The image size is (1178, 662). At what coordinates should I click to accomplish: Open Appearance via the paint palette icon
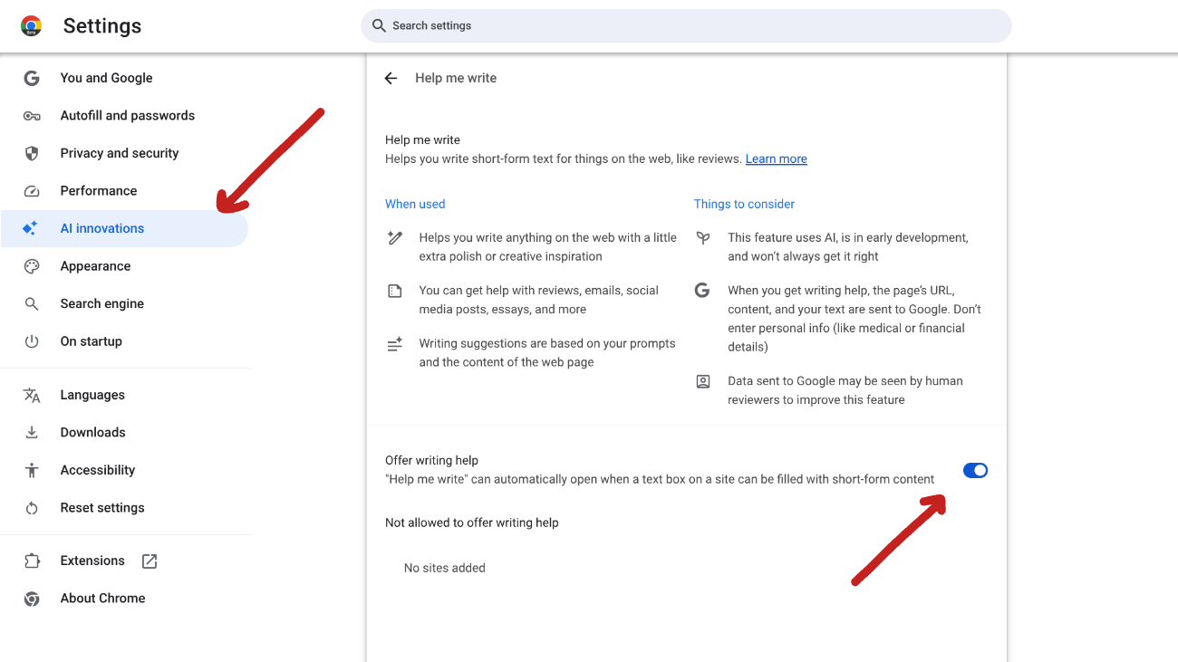coord(32,265)
